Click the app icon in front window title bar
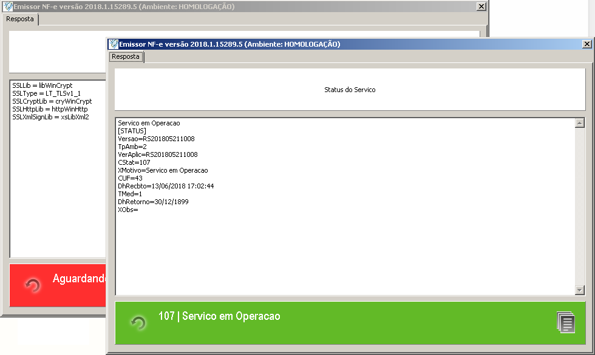This screenshot has height=355, width=595. (113, 44)
